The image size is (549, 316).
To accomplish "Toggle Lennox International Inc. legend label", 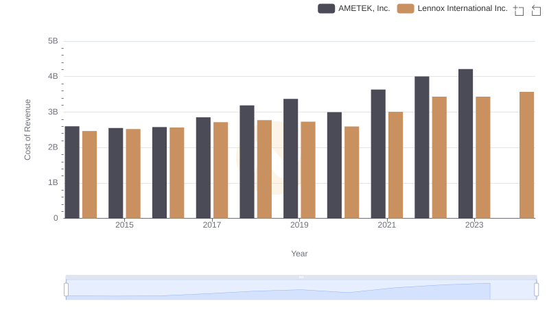I will pyautogui.click(x=462, y=8).
